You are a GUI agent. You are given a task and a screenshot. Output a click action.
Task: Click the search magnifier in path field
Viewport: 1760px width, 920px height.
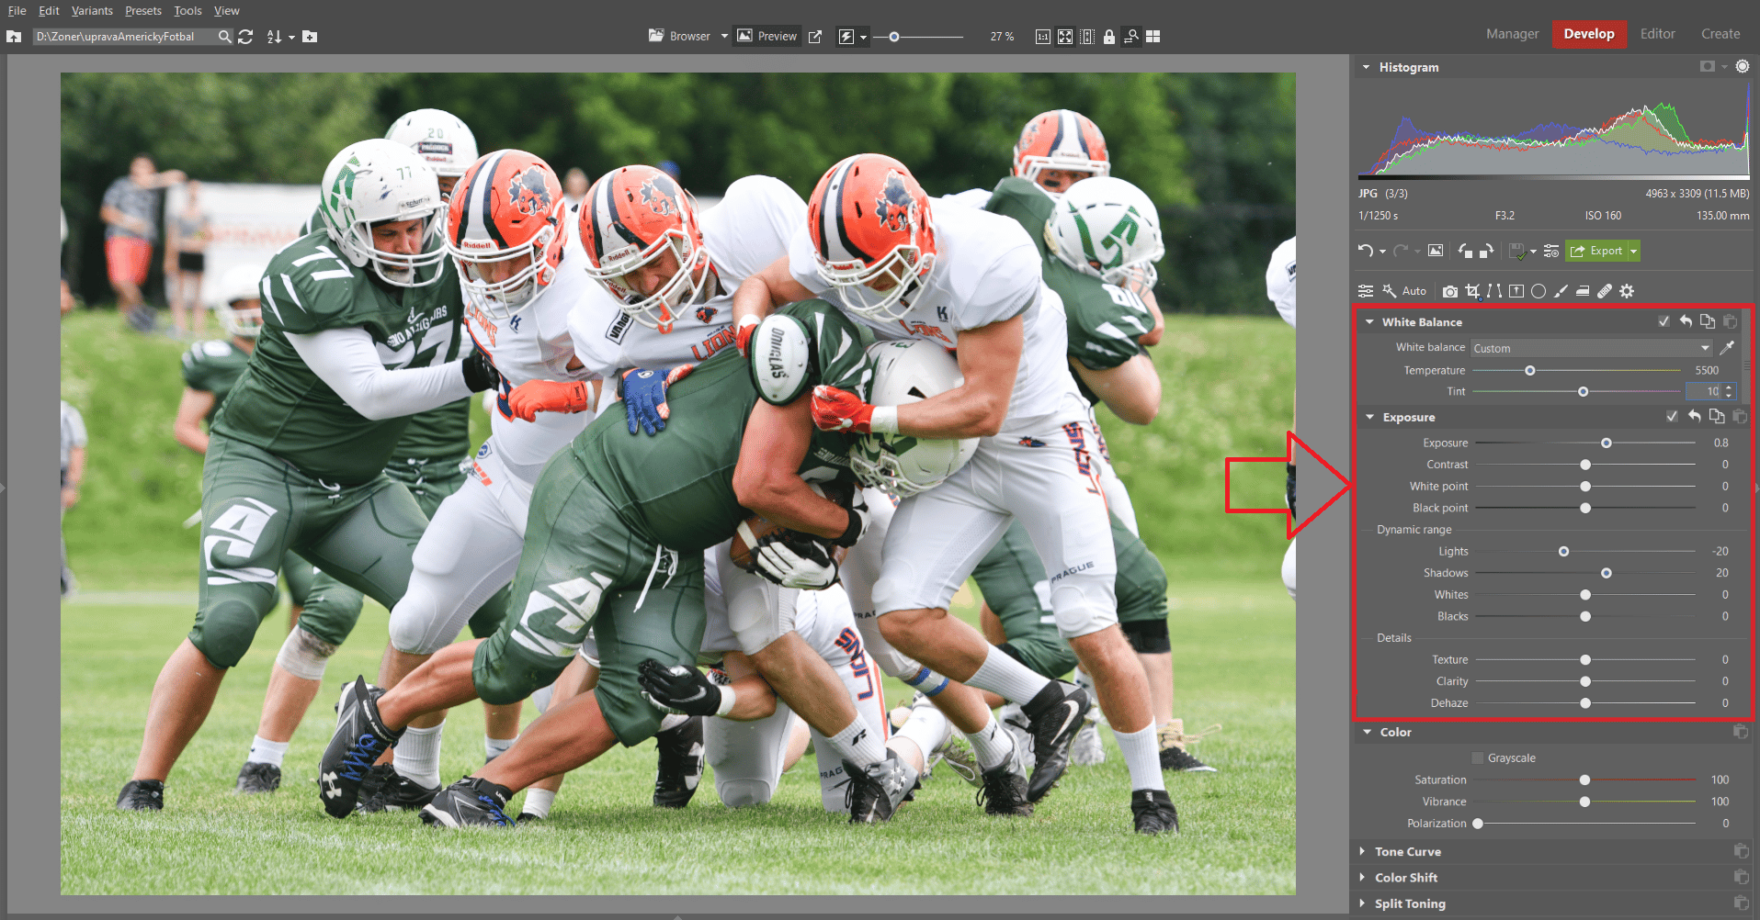pos(224,37)
